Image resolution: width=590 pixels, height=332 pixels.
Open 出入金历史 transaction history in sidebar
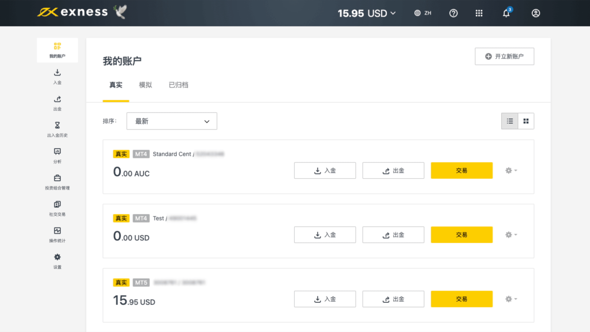(x=57, y=129)
